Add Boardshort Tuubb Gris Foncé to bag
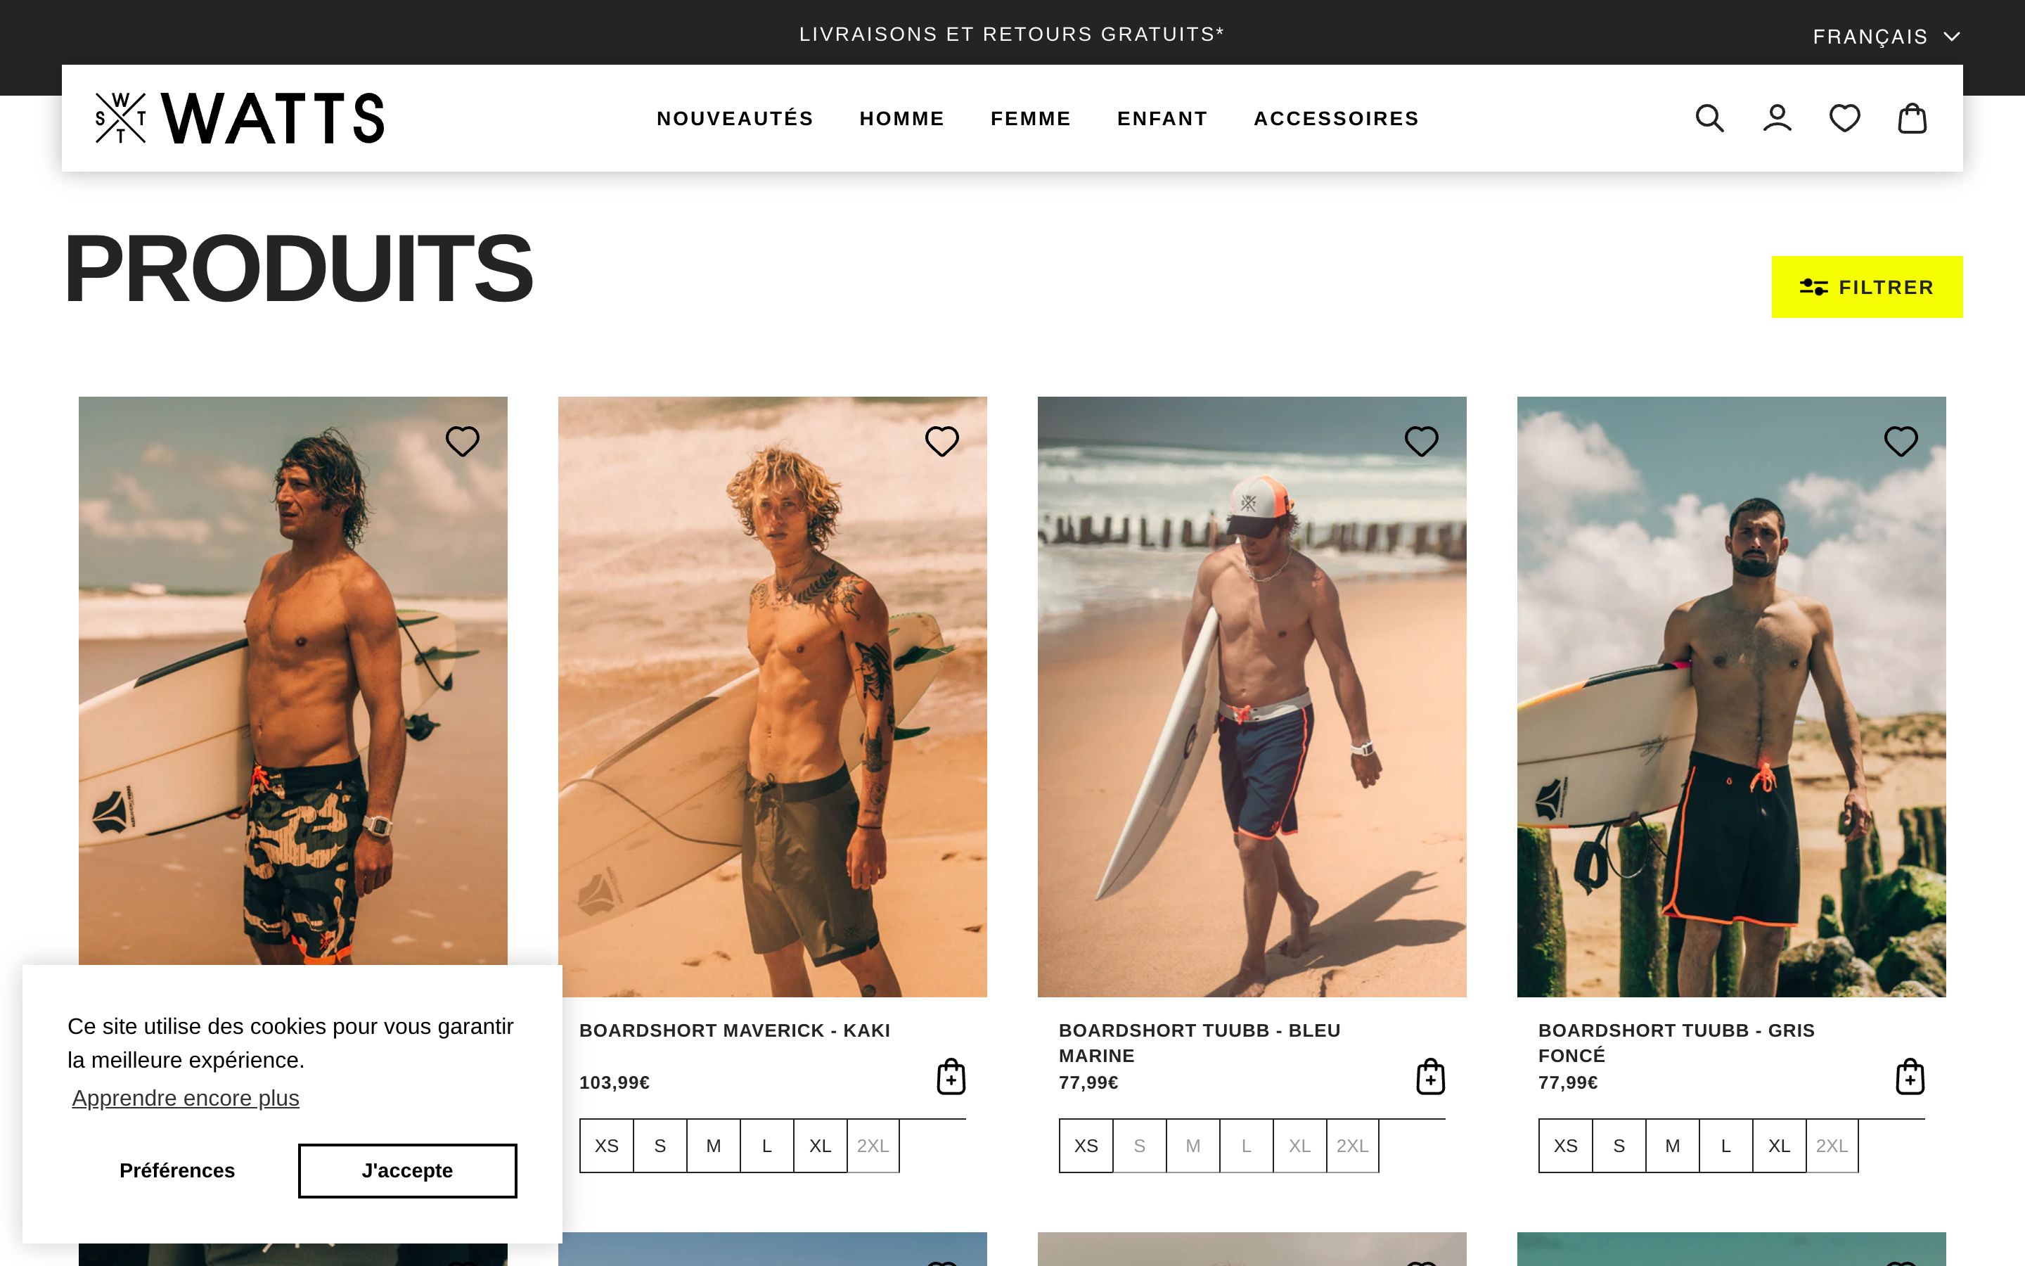 (1910, 1077)
